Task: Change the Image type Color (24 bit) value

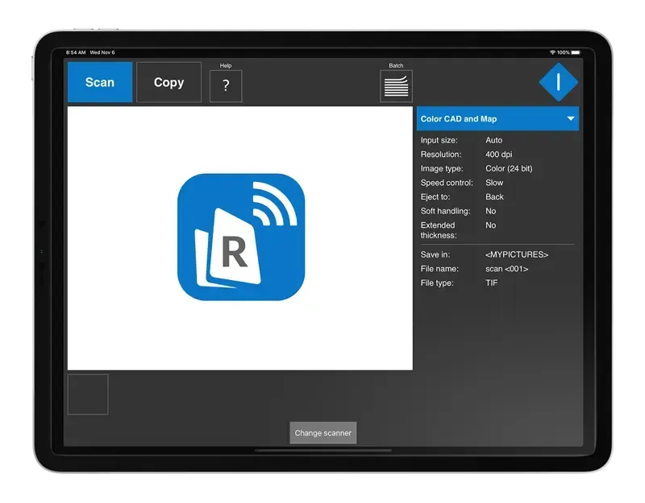Action: tap(509, 169)
